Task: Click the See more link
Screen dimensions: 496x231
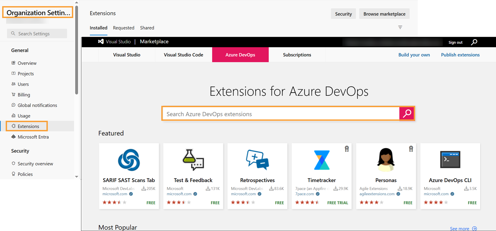Action: tap(459, 228)
